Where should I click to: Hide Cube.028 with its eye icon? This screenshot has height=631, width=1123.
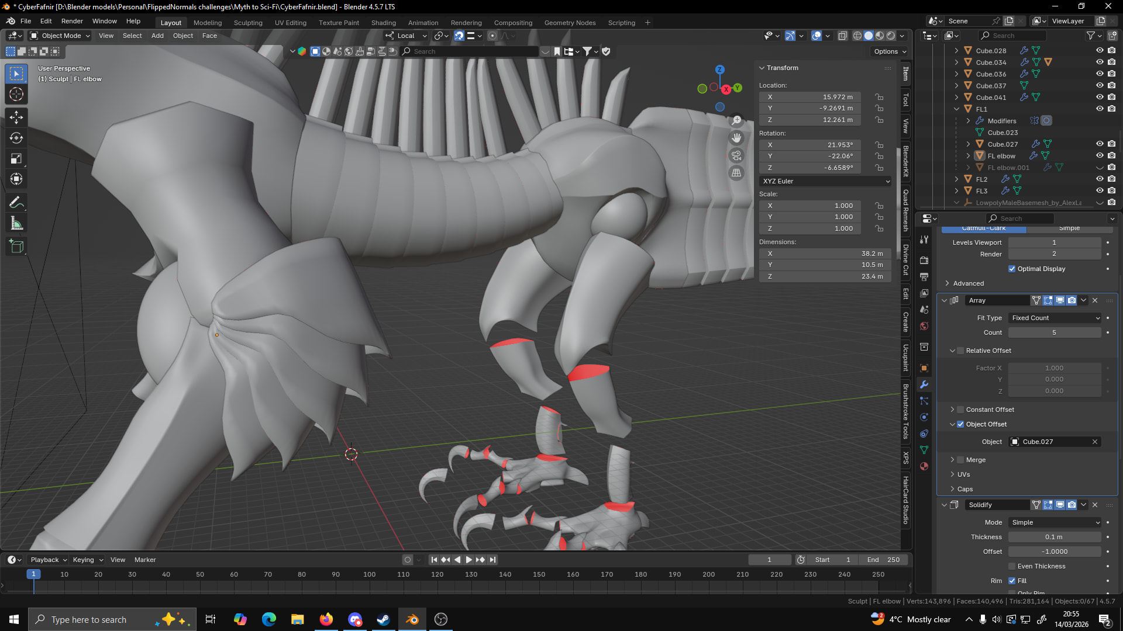pos(1100,51)
